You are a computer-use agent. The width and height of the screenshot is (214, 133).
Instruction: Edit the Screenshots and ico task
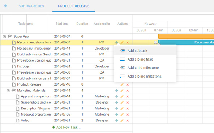(x=122, y=103)
